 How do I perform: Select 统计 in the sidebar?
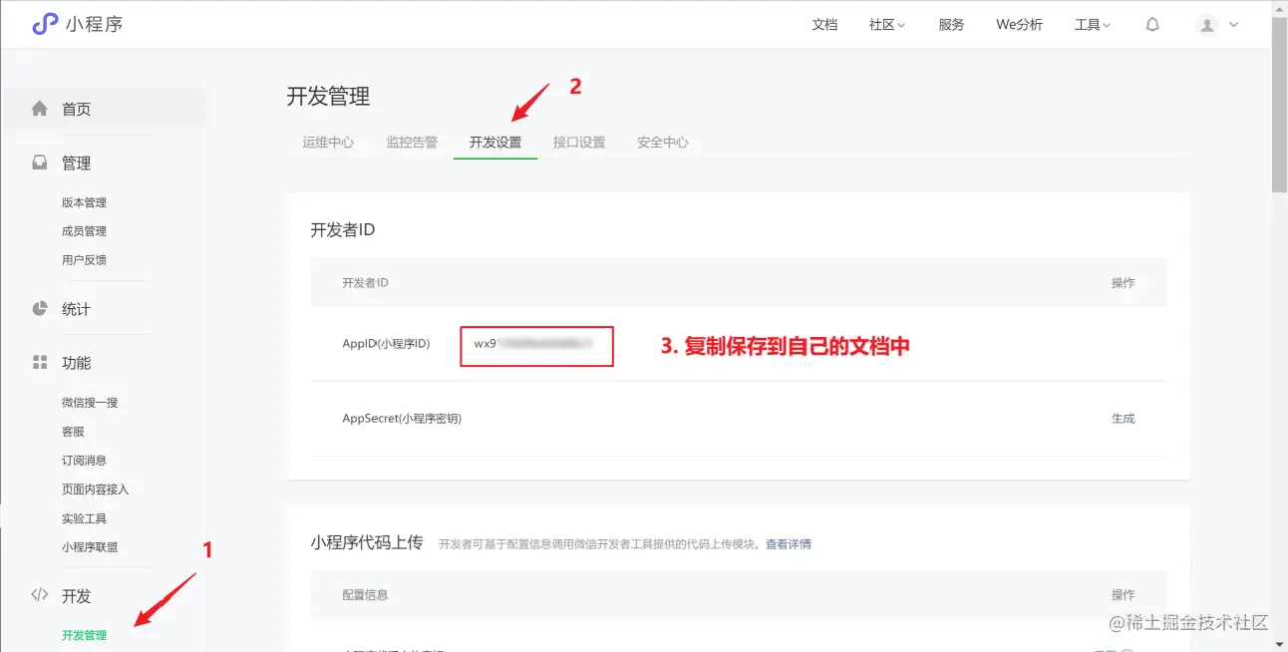coord(76,309)
